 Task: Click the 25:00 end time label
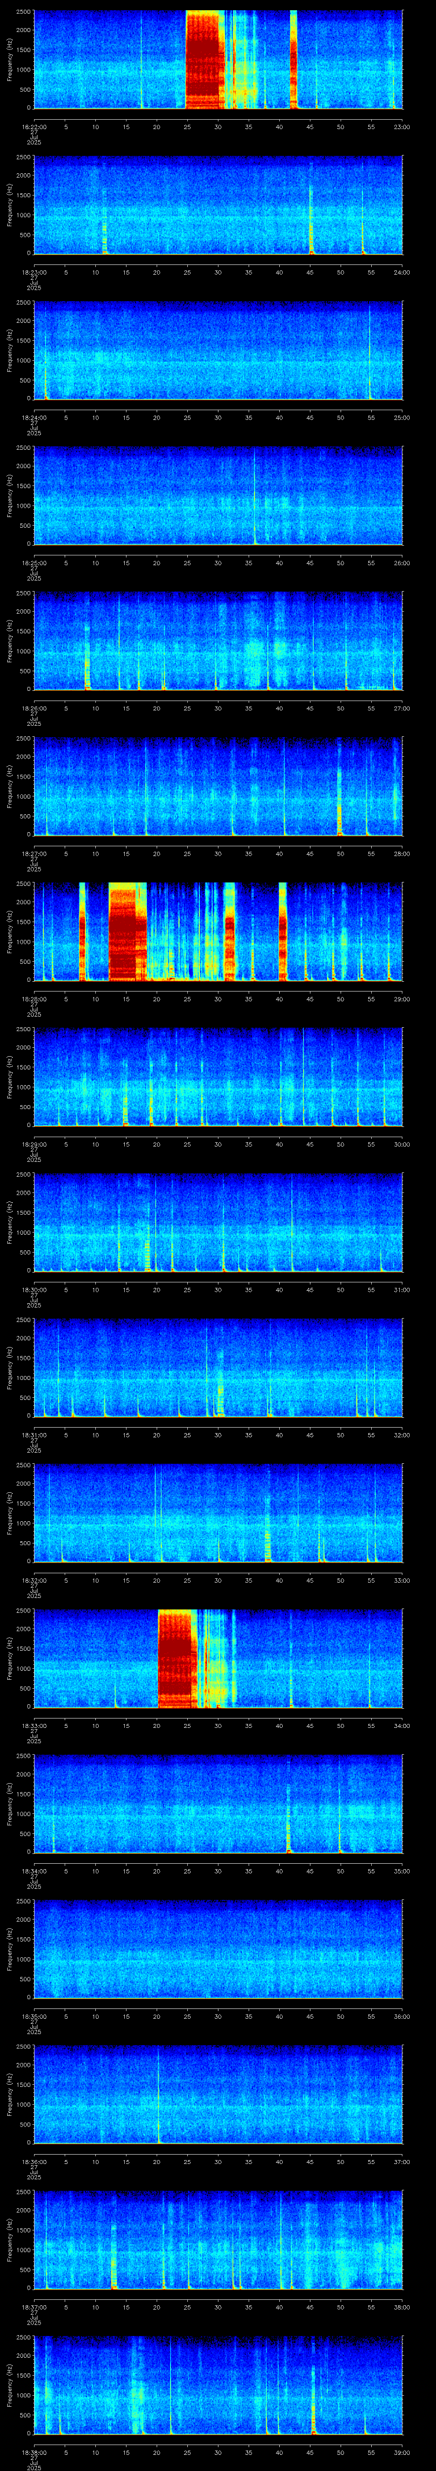click(x=402, y=417)
